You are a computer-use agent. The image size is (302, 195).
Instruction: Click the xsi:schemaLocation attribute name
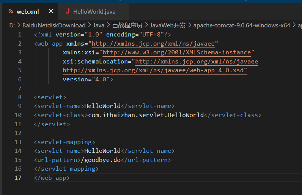click(95, 62)
